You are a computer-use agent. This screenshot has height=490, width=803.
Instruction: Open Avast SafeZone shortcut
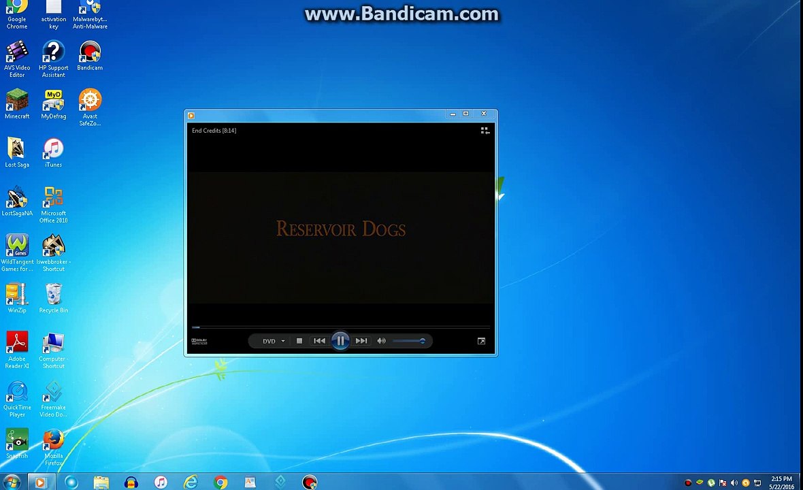pos(90,107)
